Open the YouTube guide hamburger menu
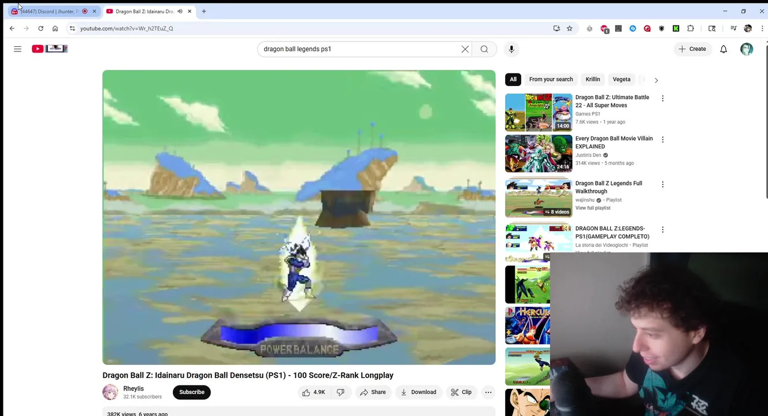768x416 pixels. (x=17, y=49)
